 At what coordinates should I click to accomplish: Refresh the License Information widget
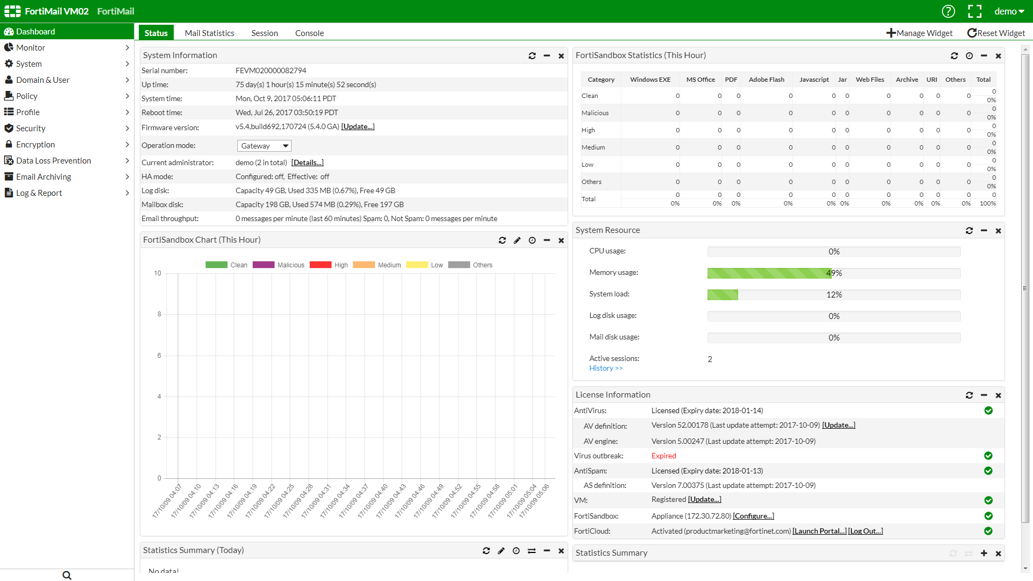[x=969, y=395]
